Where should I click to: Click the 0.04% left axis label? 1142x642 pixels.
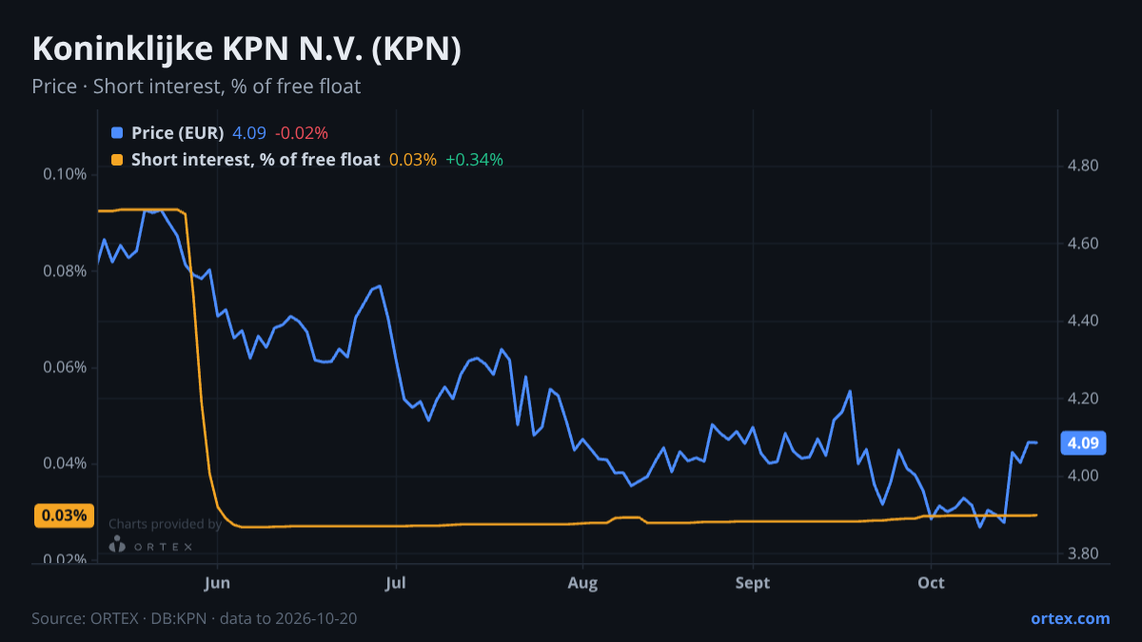click(x=65, y=463)
